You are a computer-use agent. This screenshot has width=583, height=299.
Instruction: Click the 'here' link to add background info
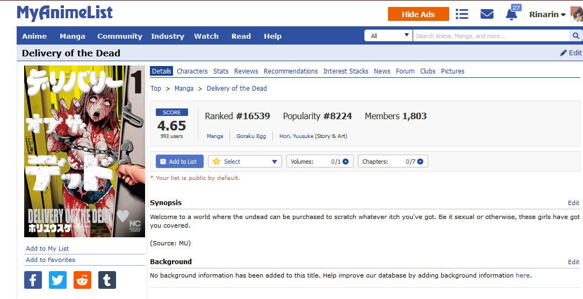point(523,275)
